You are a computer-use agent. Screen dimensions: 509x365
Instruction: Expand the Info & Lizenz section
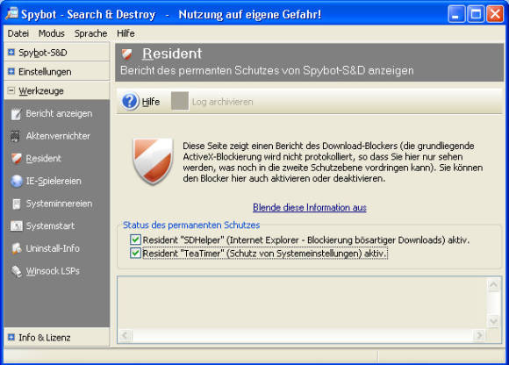(x=11, y=338)
